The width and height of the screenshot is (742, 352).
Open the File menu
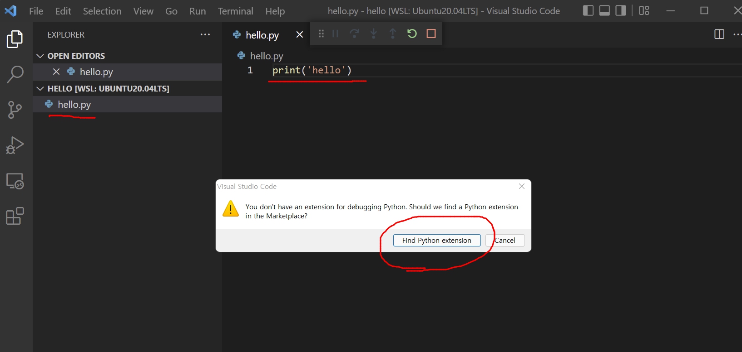click(x=36, y=11)
